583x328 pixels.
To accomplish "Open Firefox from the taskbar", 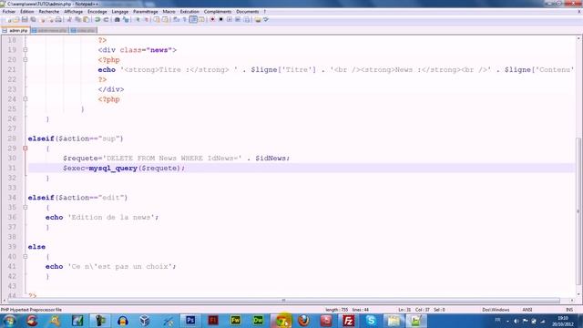I will click(303, 321).
